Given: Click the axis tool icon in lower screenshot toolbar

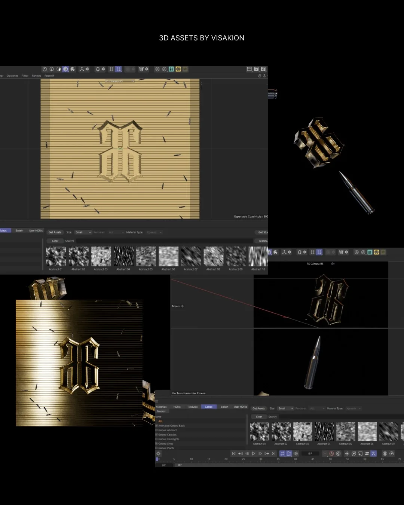Looking at the screenshot, I should (x=284, y=252).
